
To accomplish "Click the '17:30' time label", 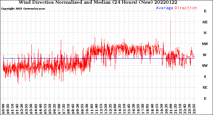I will pos(143,109).
